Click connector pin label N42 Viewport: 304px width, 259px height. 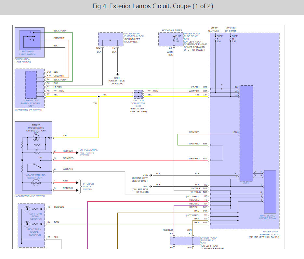tap(98, 48)
